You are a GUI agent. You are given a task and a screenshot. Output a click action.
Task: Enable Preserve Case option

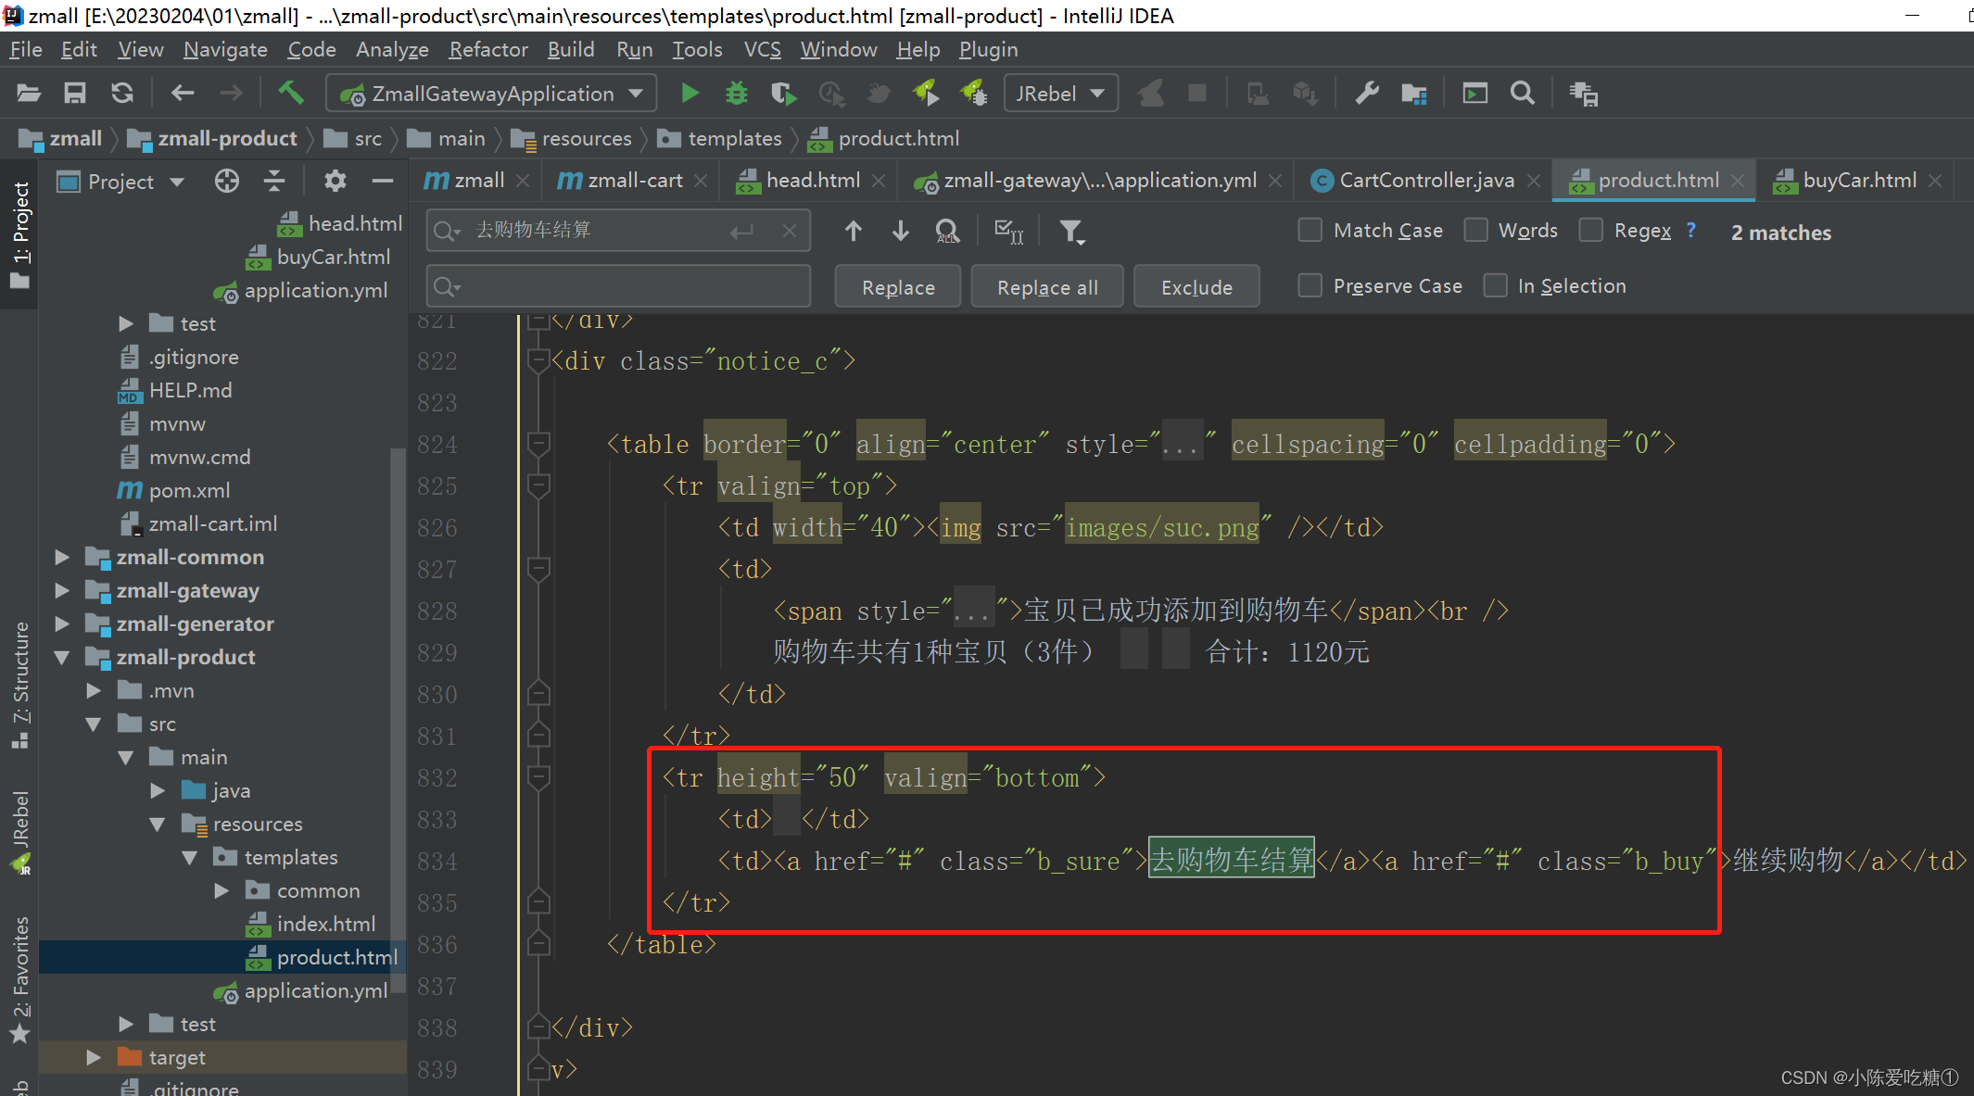click(x=1310, y=286)
